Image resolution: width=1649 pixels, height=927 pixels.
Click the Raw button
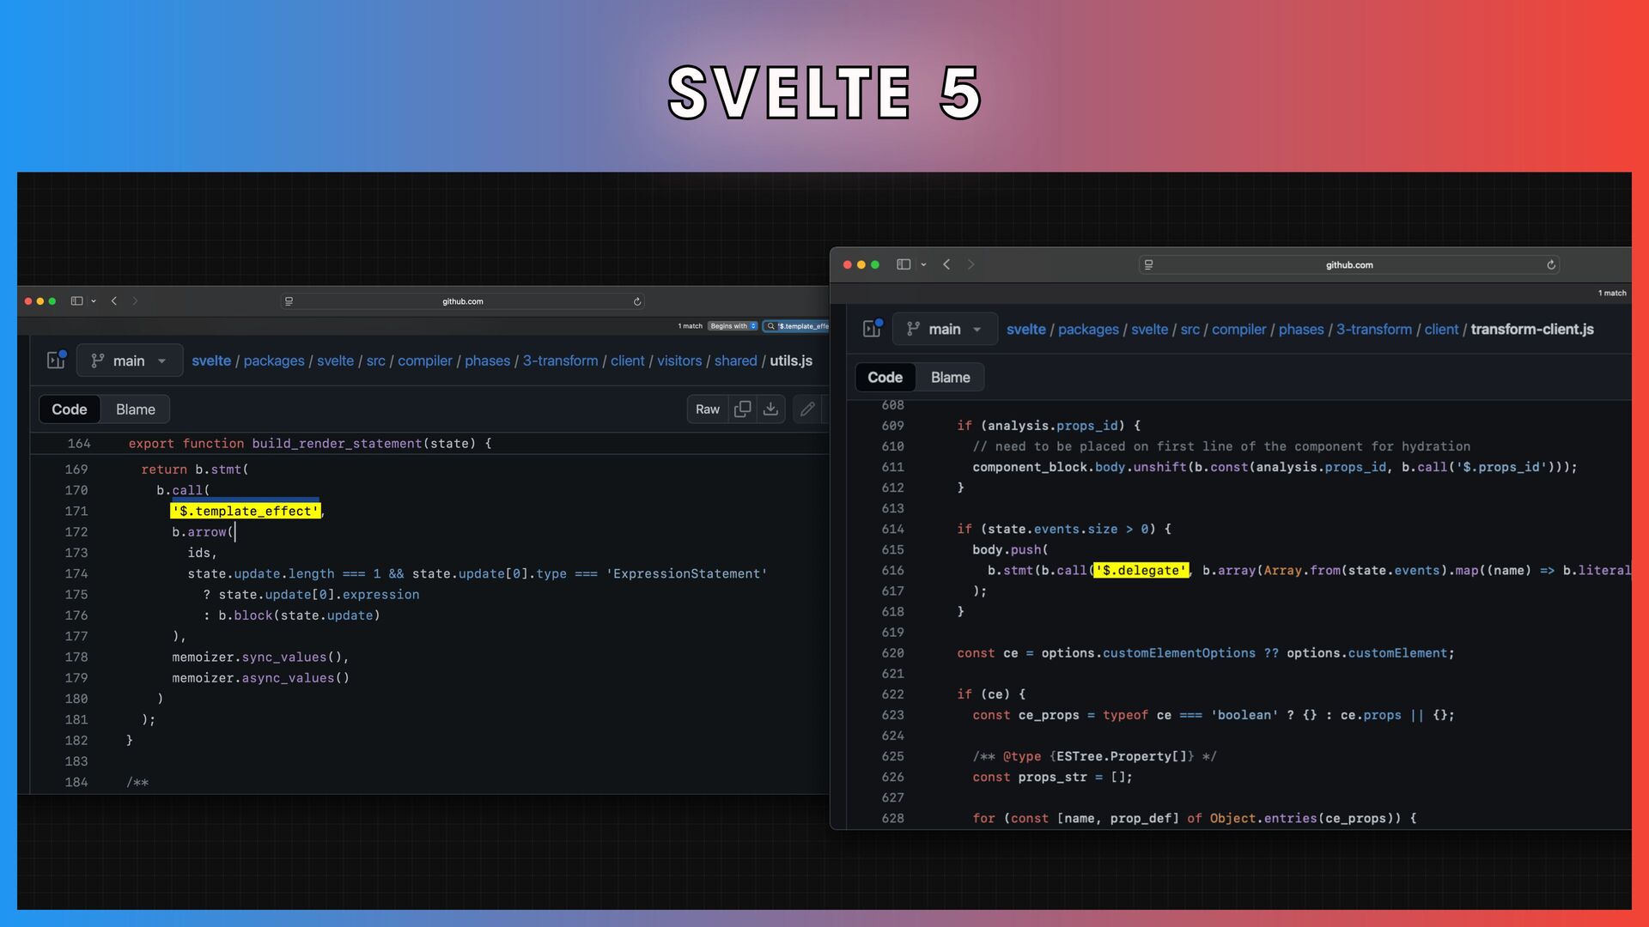[707, 409]
